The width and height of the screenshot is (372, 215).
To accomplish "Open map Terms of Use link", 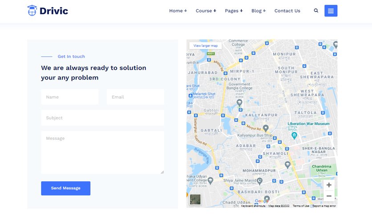I will [301, 206].
